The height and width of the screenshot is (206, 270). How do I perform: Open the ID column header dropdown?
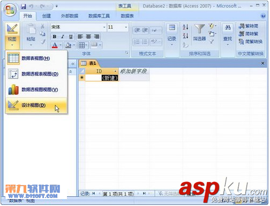pos(115,71)
